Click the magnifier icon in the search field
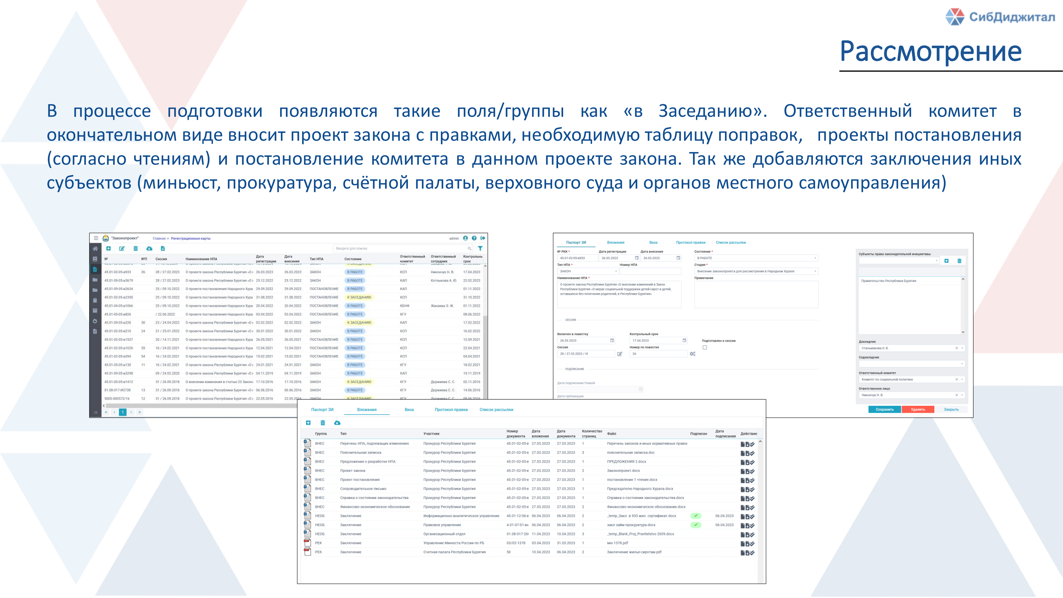 click(469, 249)
